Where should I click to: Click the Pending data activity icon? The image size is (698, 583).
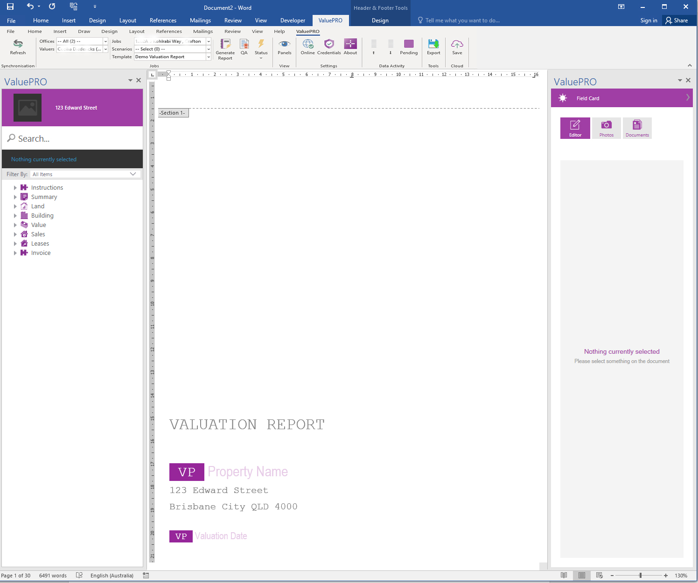pyautogui.click(x=409, y=44)
